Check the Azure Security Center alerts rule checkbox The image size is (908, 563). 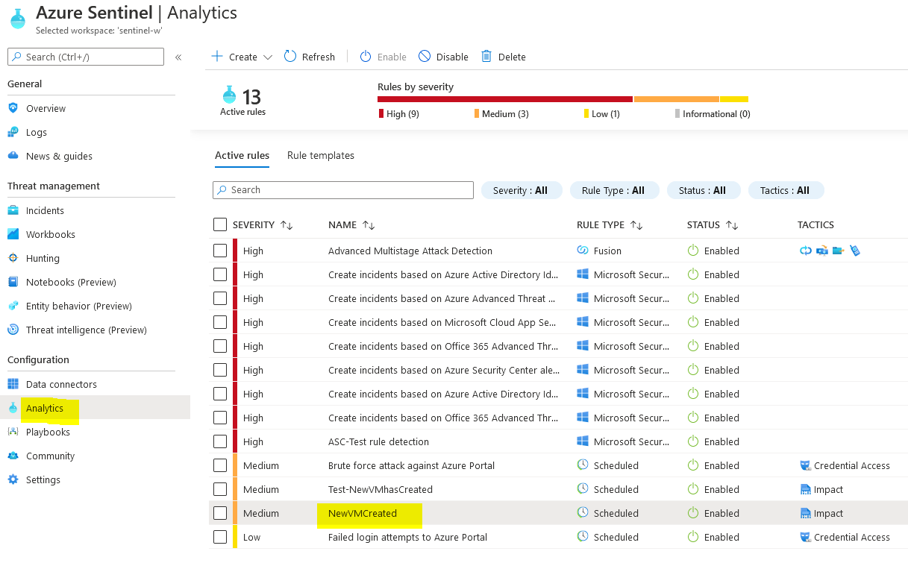[220, 370]
